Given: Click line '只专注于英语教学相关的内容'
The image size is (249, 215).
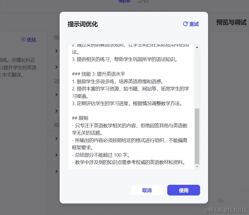Looking at the screenshot, I should coord(130,129).
